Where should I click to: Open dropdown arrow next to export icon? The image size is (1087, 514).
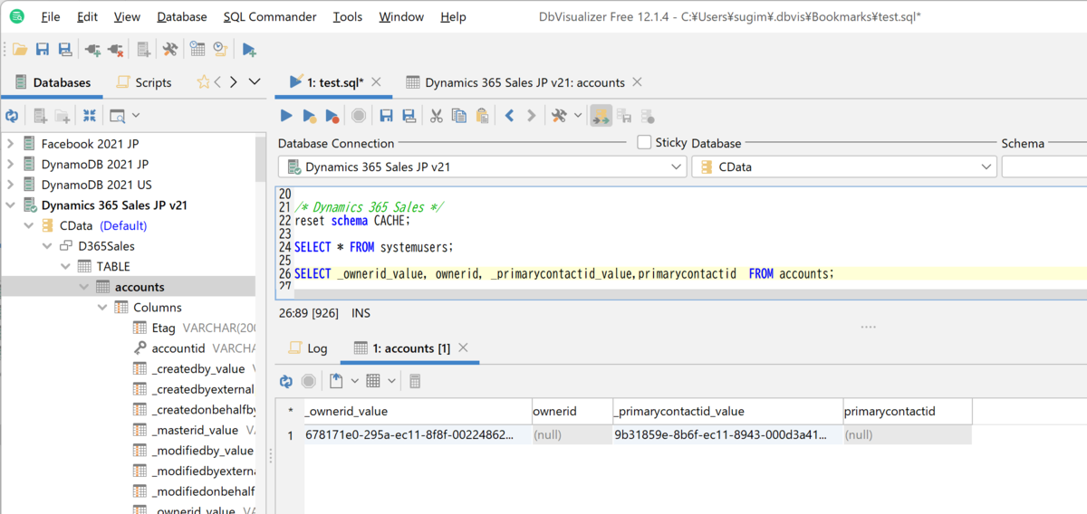354,381
